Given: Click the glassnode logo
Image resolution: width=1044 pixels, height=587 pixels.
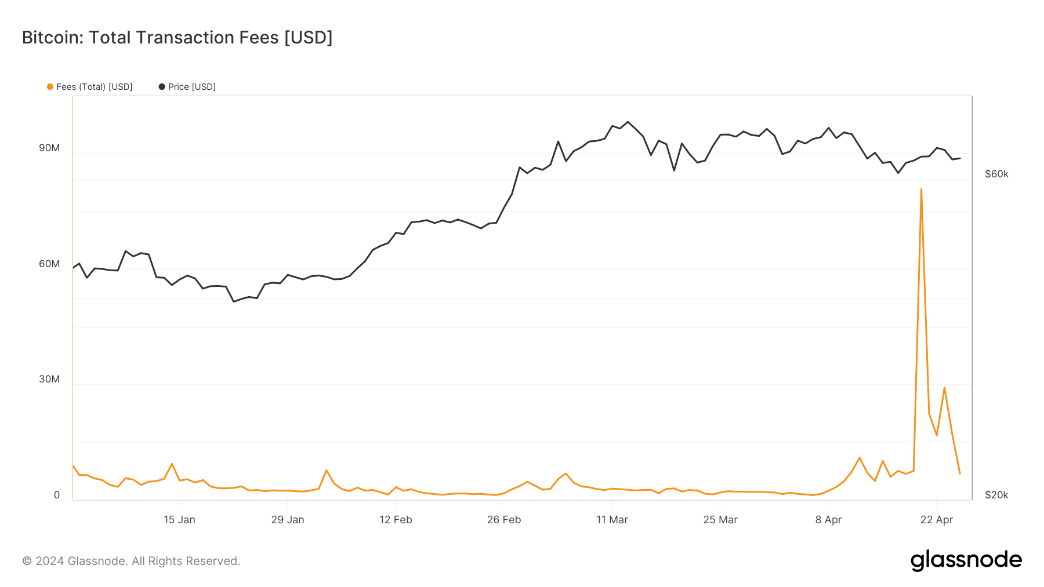Looking at the screenshot, I should click(966, 560).
